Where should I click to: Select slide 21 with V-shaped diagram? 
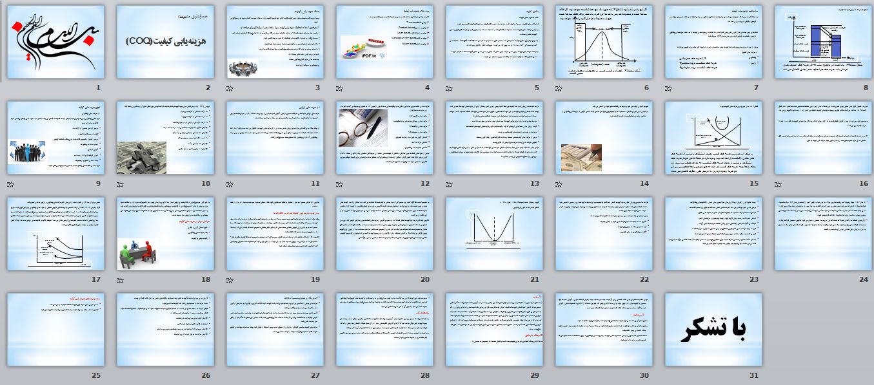(x=494, y=234)
